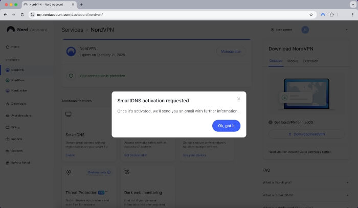Open the browser extensions puzzle icon
Image resolution: width=358 pixels, height=208 pixels.
click(x=331, y=15)
